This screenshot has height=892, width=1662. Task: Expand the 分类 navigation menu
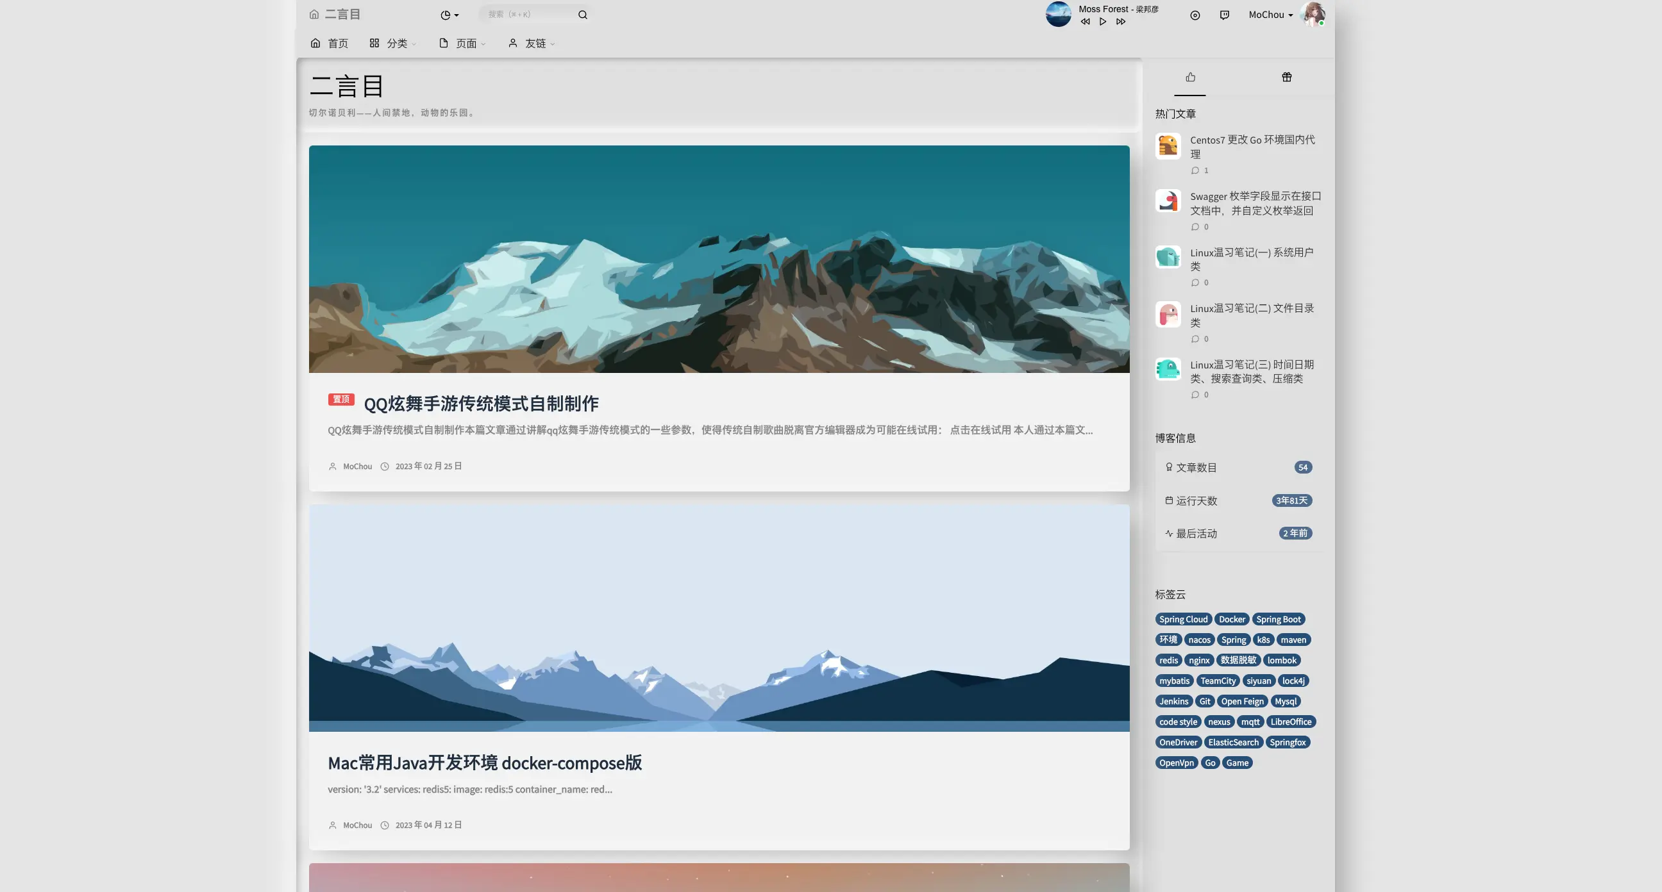click(393, 43)
